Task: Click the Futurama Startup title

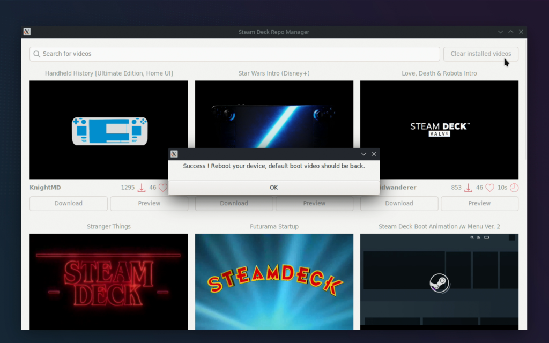Action: (x=274, y=227)
